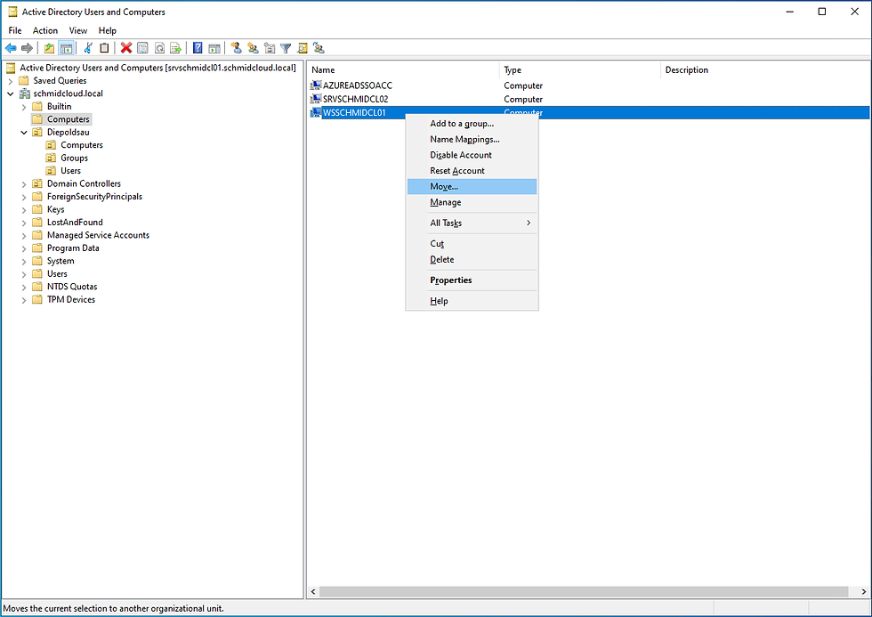Open the Action menu
The width and height of the screenshot is (872, 617).
coord(45,30)
